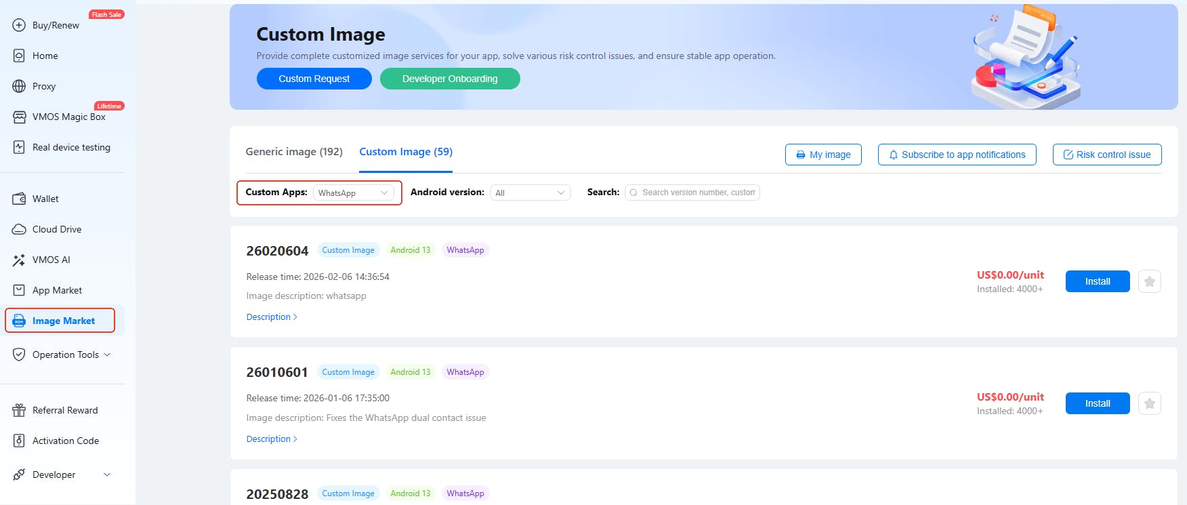The image size is (1187, 505).
Task: Expand Description for image 26010601
Action: click(272, 439)
